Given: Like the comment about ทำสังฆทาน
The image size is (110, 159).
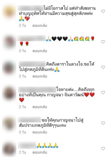Looking at the screenshot, I should point(103,11).
